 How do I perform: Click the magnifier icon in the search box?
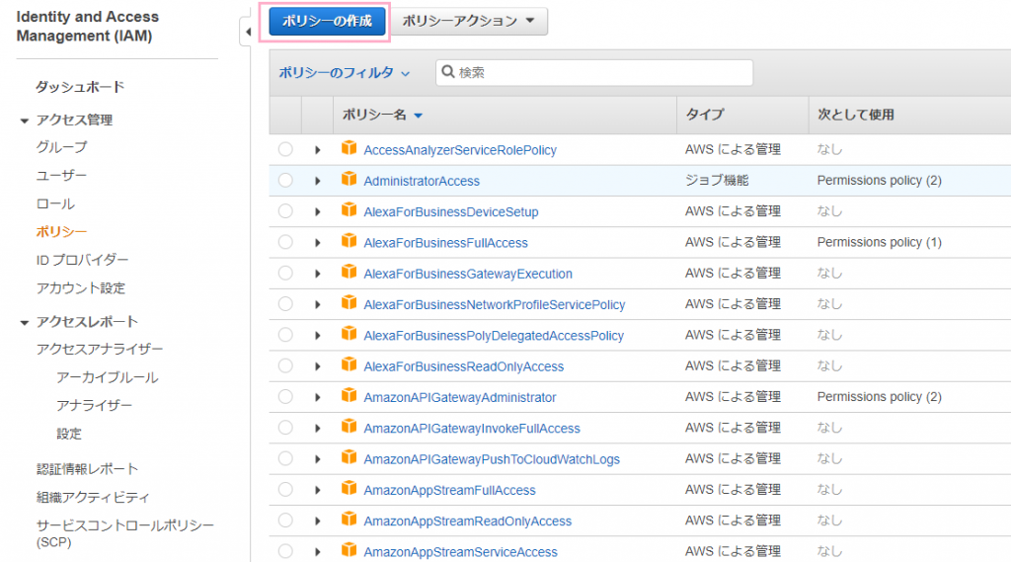click(448, 72)
